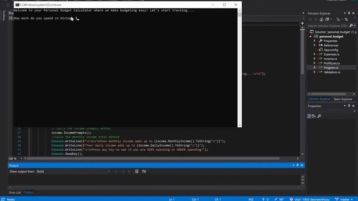Pin the Properties panel

click(x=349, y=106)
